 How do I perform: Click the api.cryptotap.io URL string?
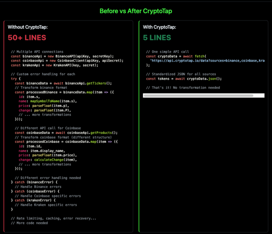pyautogui.click(x=207, y=61)
